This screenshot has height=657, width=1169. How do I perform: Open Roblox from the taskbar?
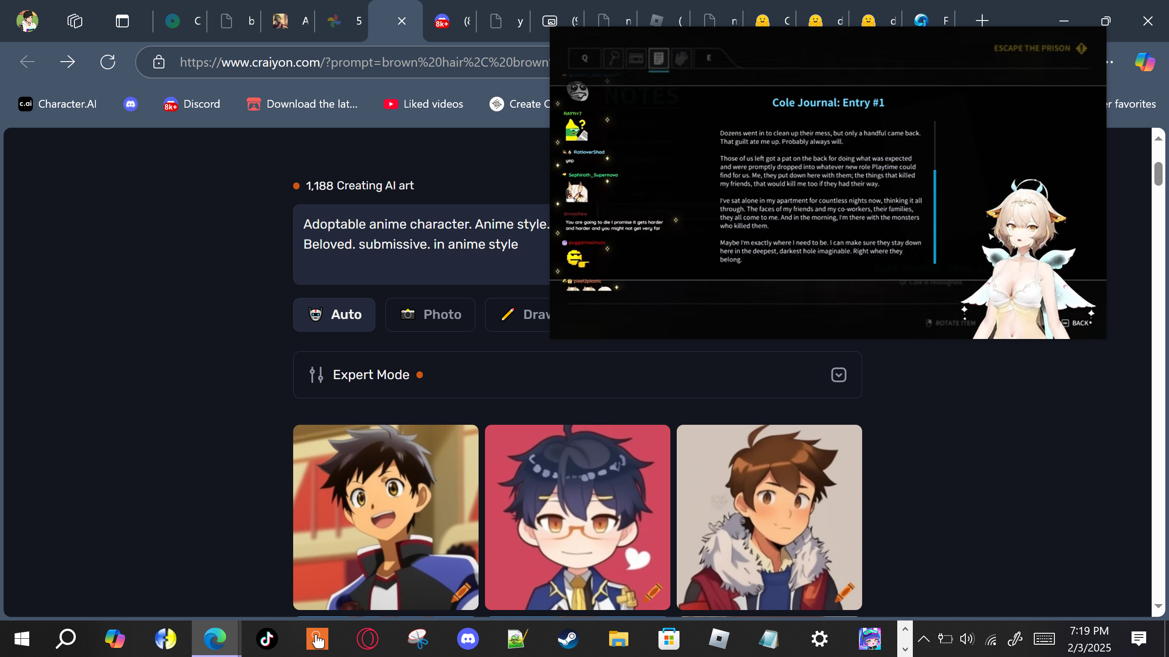pos(719,639)
